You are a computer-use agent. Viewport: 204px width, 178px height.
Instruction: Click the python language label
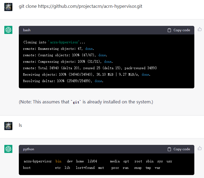pos(28,149)
